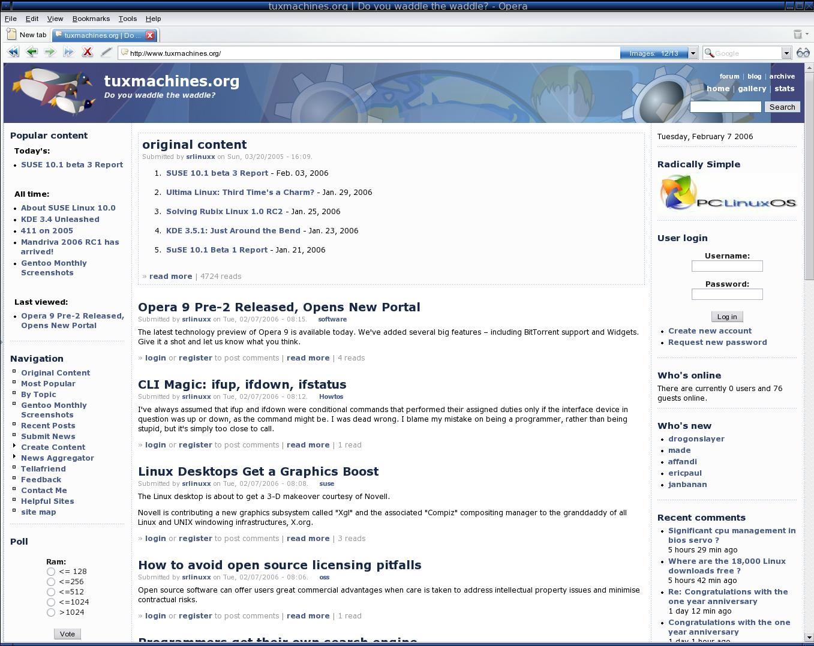
Task: Click the 'software' category tag
Action: (332, 319)
